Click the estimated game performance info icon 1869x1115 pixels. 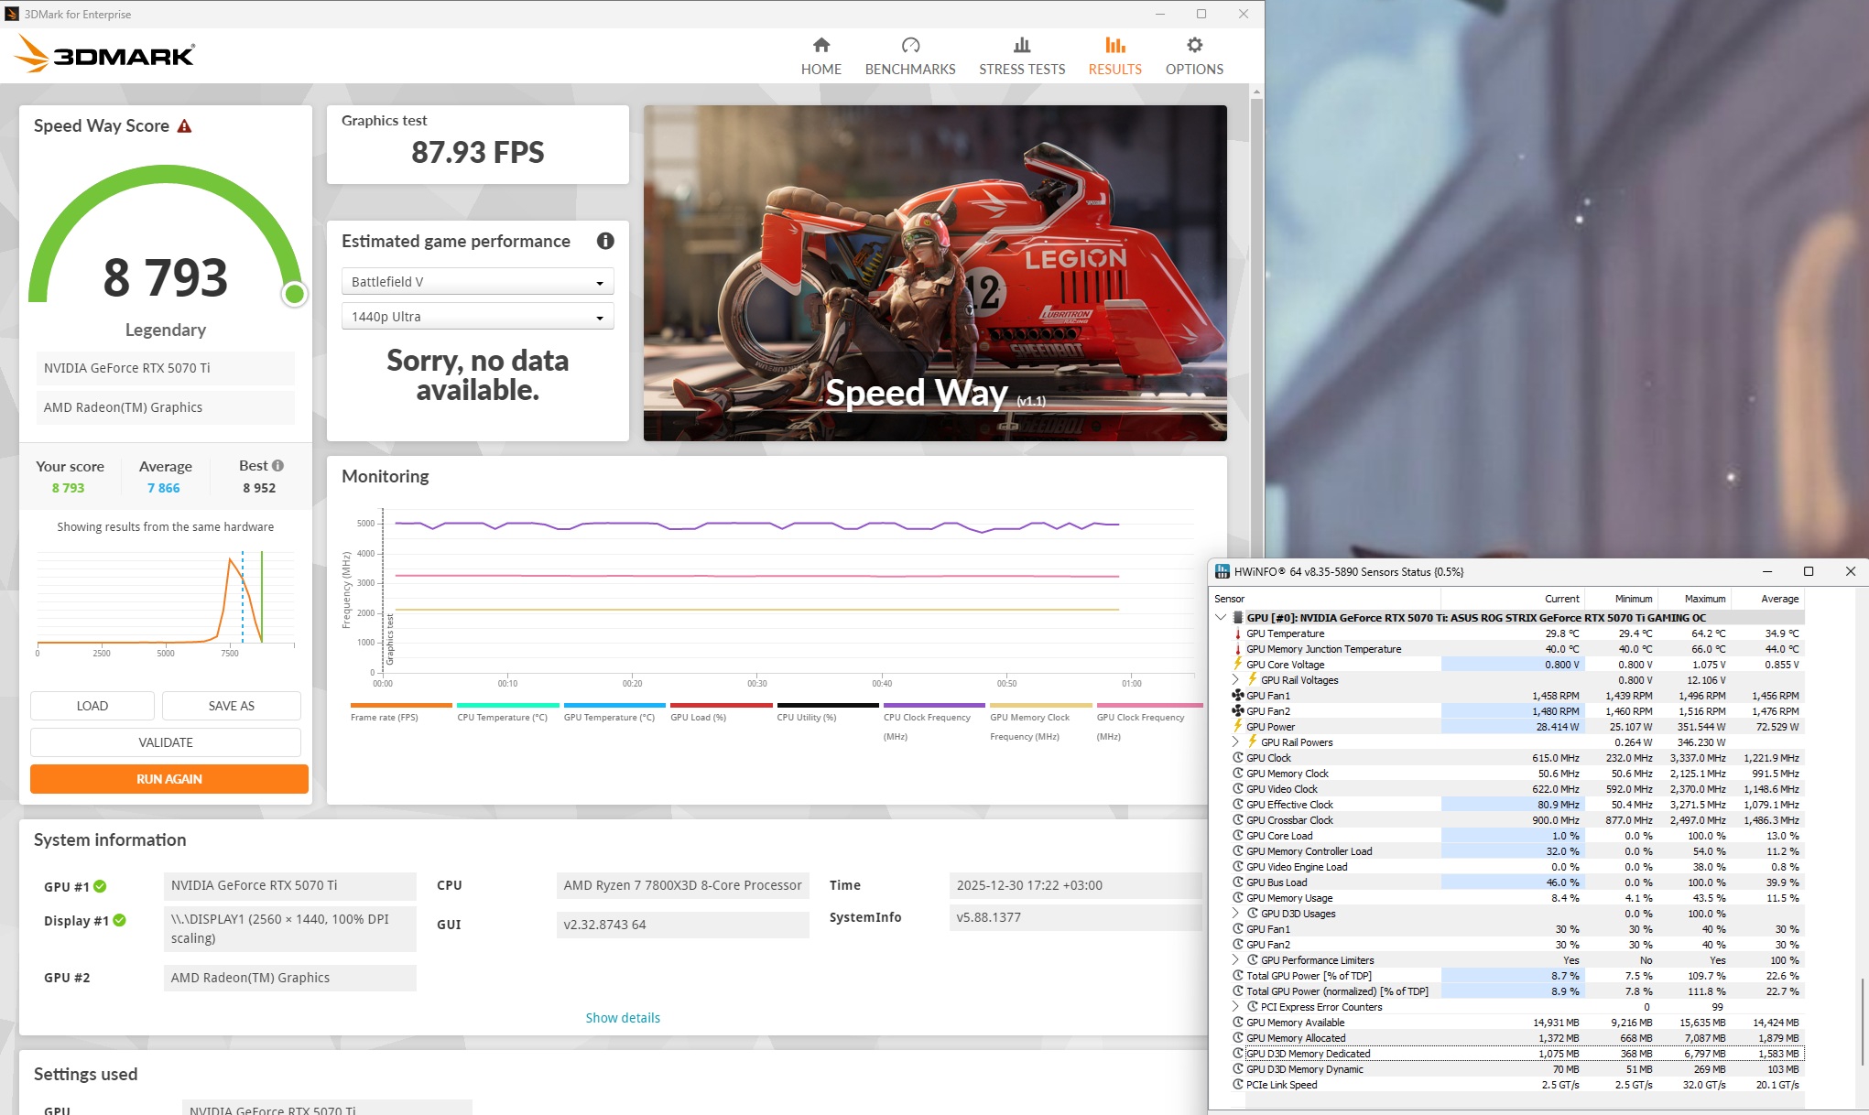tap(604, 241)
